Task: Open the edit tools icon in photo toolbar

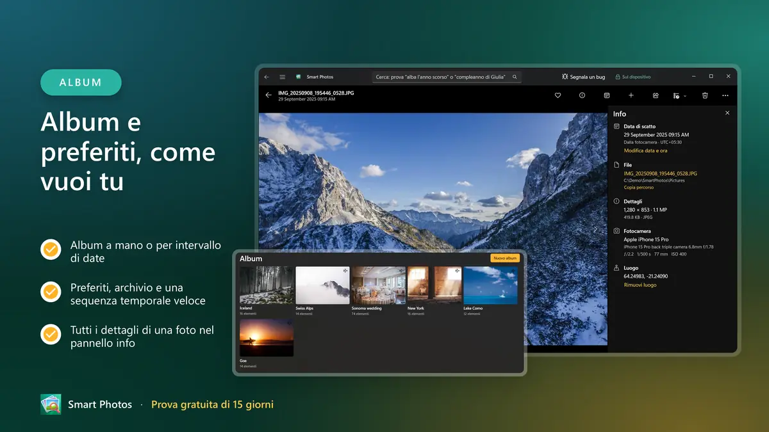Action: coord(676,95)
